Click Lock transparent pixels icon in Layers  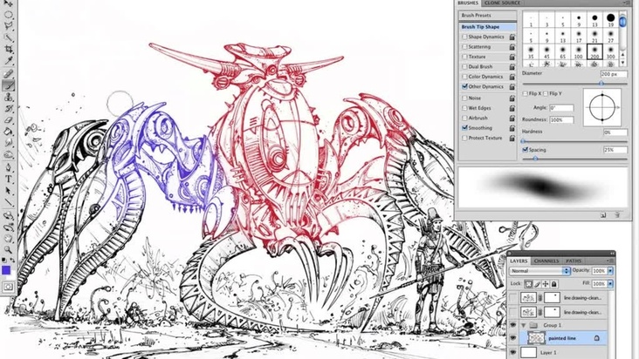[528, 284]
